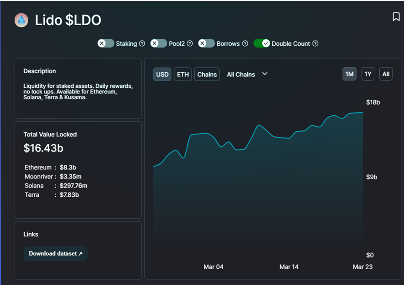Click the Borrows help question-mark icon
404x285 pixels.
pyautogui.click(x=245, y=43)
